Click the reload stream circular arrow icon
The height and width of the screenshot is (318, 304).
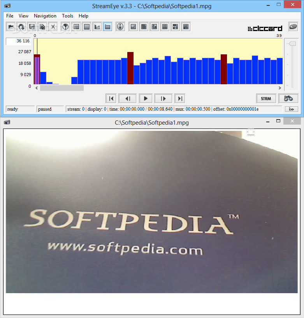(x=21, y=27)
